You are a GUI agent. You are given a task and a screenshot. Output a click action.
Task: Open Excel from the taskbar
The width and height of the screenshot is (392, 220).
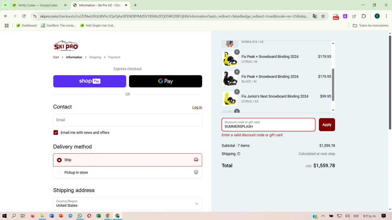point(99,216)
